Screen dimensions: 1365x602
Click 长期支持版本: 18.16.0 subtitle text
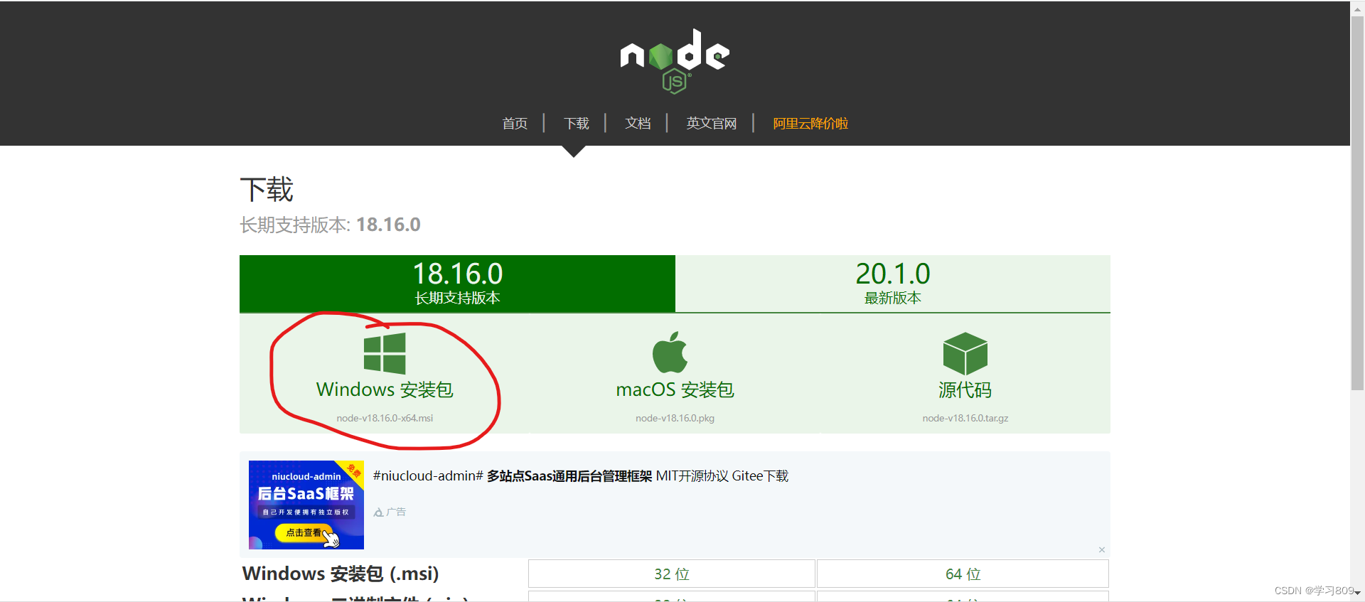click(x=330, y=225)
